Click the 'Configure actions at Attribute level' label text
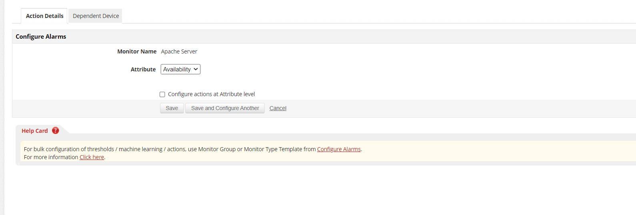 tap(211, 94)
